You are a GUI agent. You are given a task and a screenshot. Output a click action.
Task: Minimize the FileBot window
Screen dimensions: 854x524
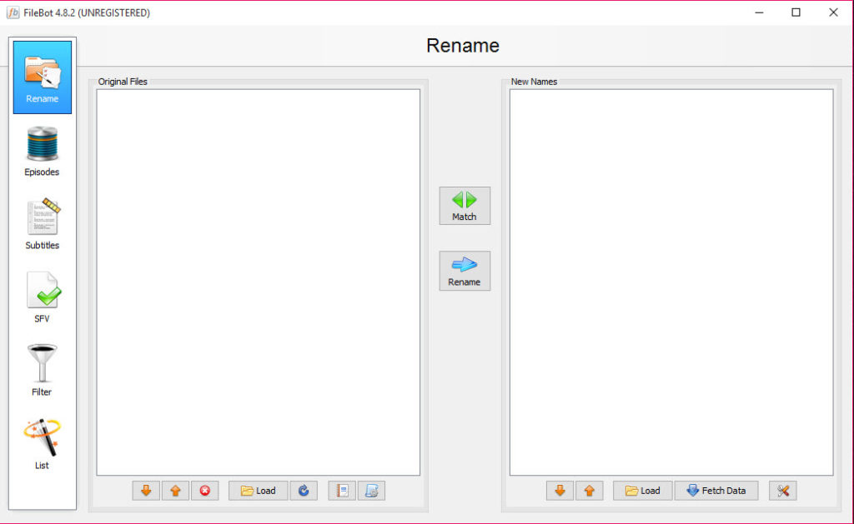pos(759,12)
